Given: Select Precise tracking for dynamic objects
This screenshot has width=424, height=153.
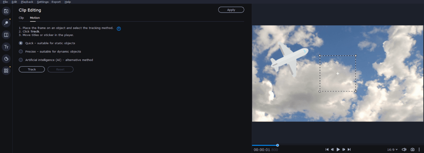Looking at the screenshot, I should (50, 52).
